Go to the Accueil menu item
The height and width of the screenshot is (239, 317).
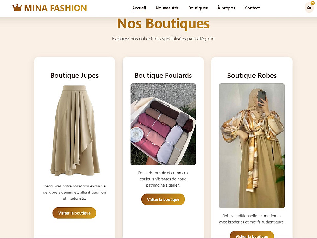coord(139,8)
